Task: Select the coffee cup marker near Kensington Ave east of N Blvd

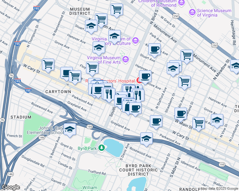Action: click(154, 49)
